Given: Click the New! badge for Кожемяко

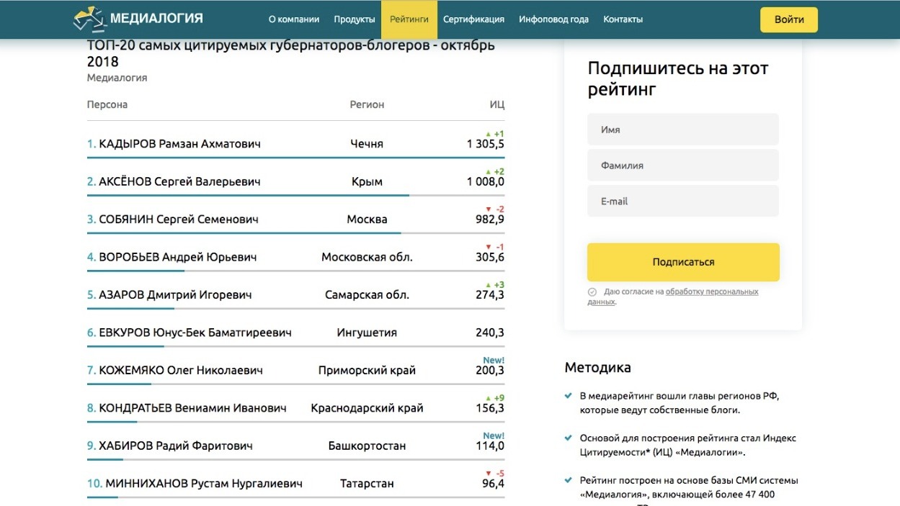Looking at the screenshot, I should click(494, 360).
